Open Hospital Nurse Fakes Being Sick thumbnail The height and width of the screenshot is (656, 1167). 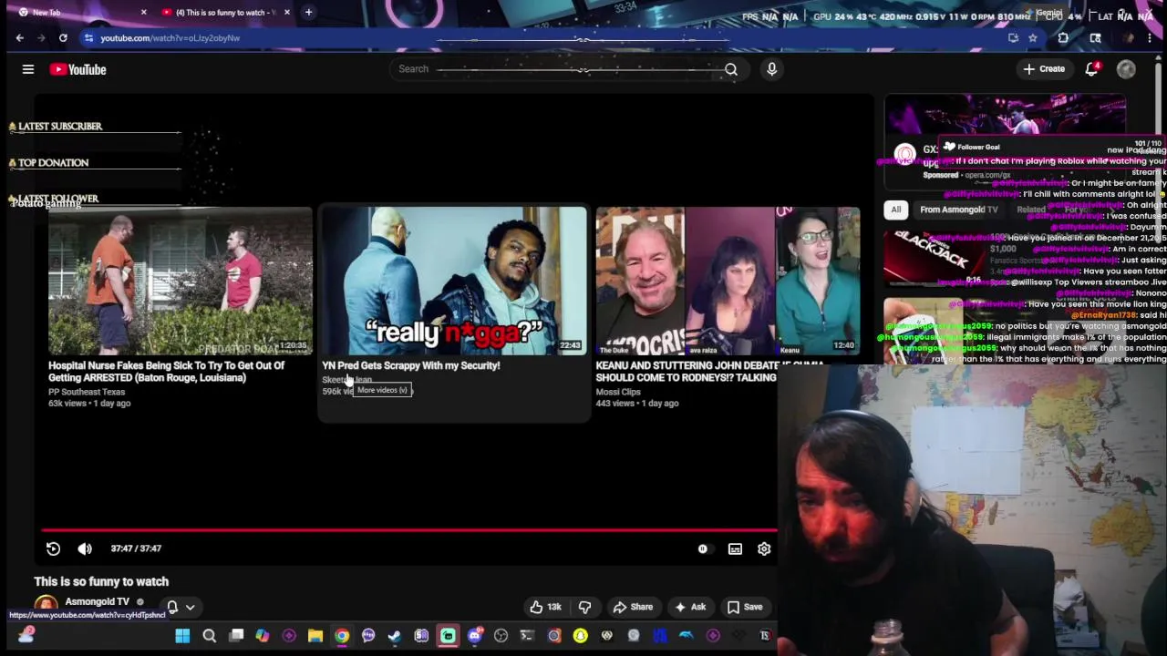tap(180, 281)
